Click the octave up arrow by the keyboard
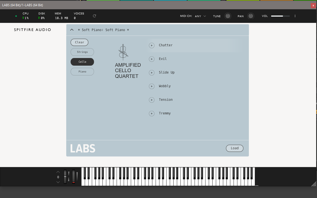317x198 pixels. [x=58, y=172]
